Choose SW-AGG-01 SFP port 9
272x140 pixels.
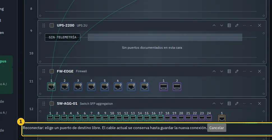[x=105, y=118]
